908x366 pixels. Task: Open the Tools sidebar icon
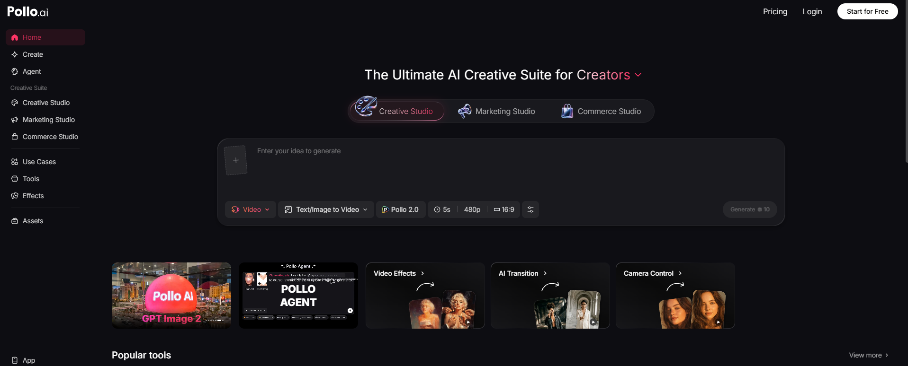point(15,179)
